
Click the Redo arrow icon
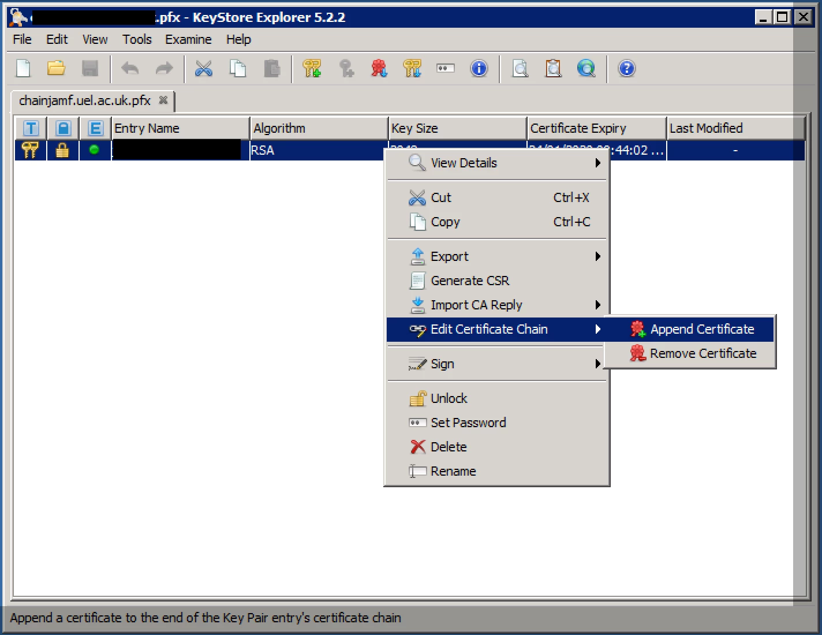[x=165, y=69]
